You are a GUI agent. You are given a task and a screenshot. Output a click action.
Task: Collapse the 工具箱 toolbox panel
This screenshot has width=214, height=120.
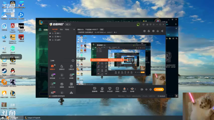73,61
